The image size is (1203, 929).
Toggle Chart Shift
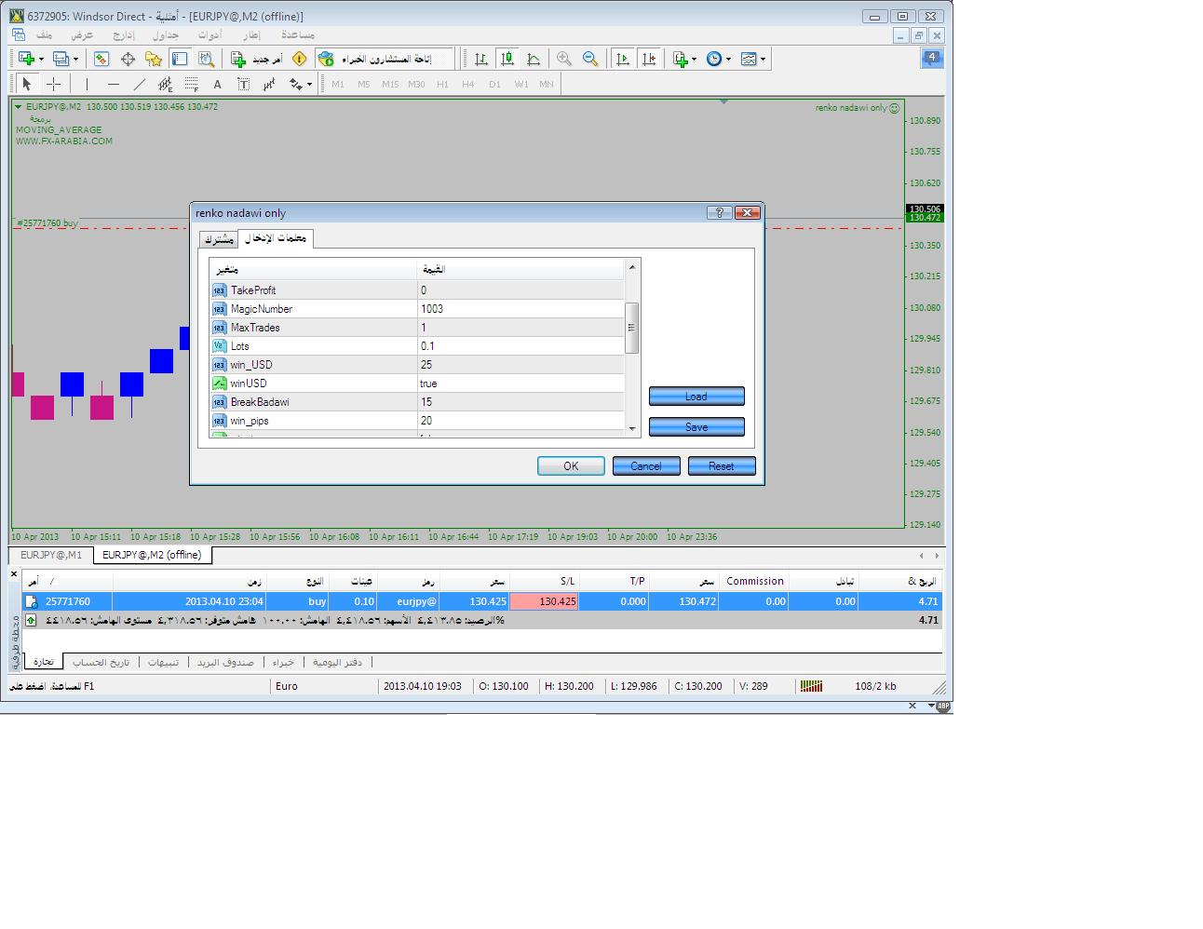click(x=649, y=59)
